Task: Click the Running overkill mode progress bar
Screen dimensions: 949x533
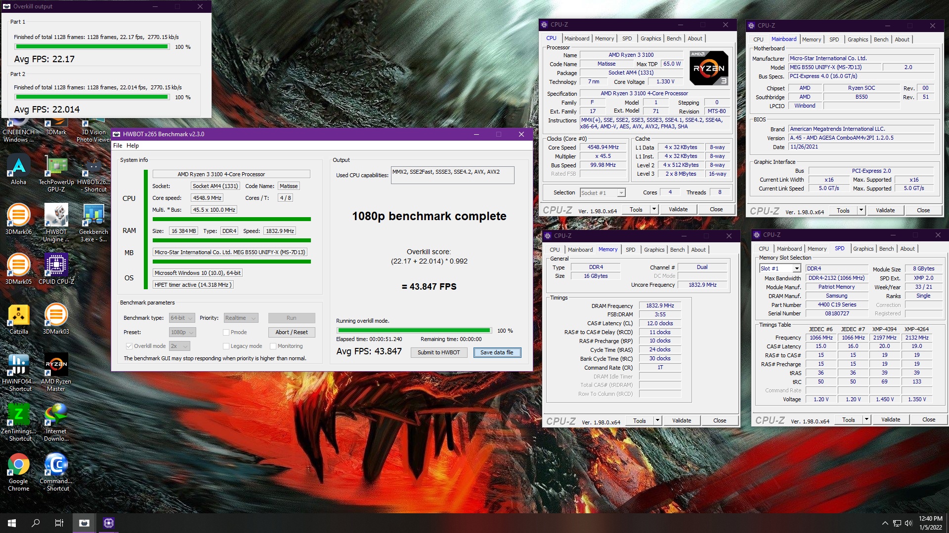Action: pyautogui.click(x=414, y=330)
